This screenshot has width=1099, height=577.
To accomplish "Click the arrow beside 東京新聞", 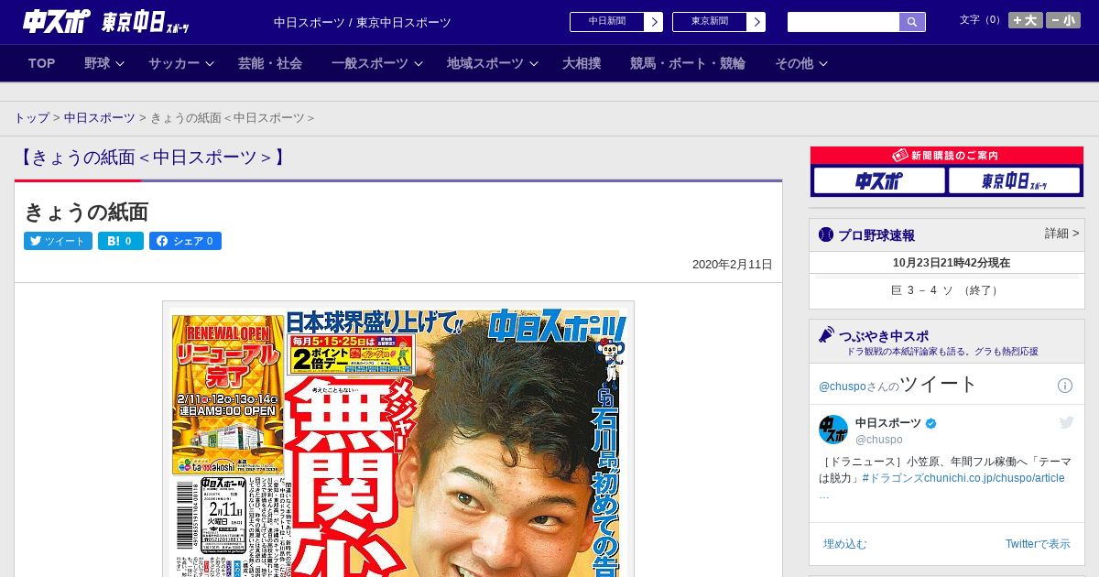I will coord(756,22).
